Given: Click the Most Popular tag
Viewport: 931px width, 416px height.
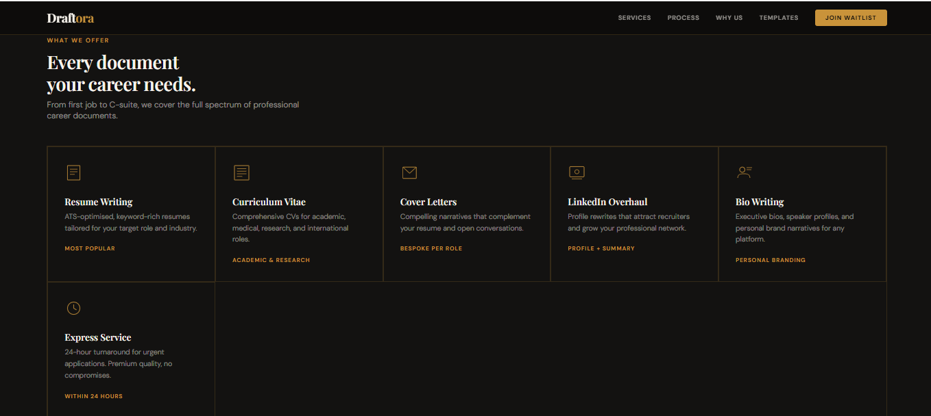Looking at the screenshot, I should pyautogui.click(x=90, y=248).
